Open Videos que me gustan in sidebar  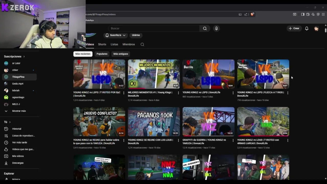[x=19, y=149]
